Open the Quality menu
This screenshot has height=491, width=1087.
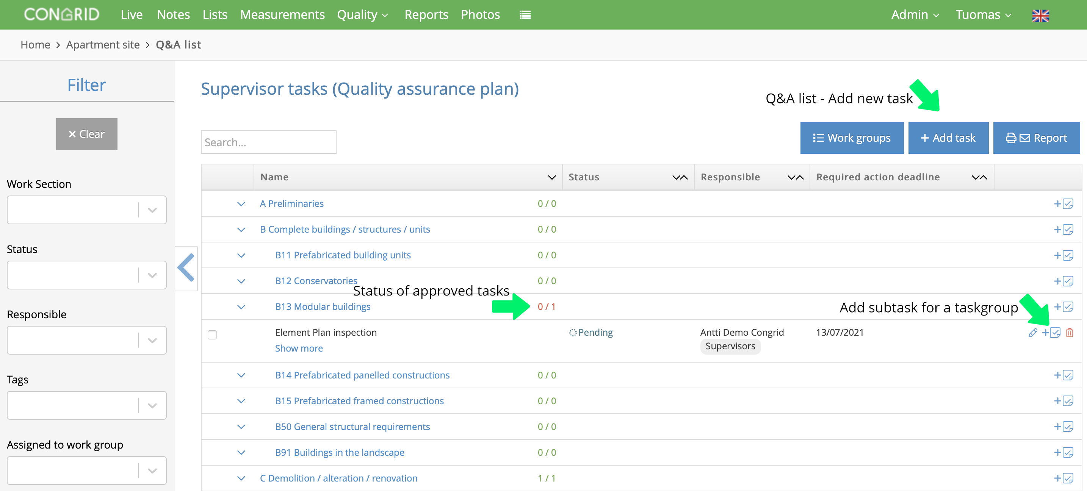(x=362, y=15)
